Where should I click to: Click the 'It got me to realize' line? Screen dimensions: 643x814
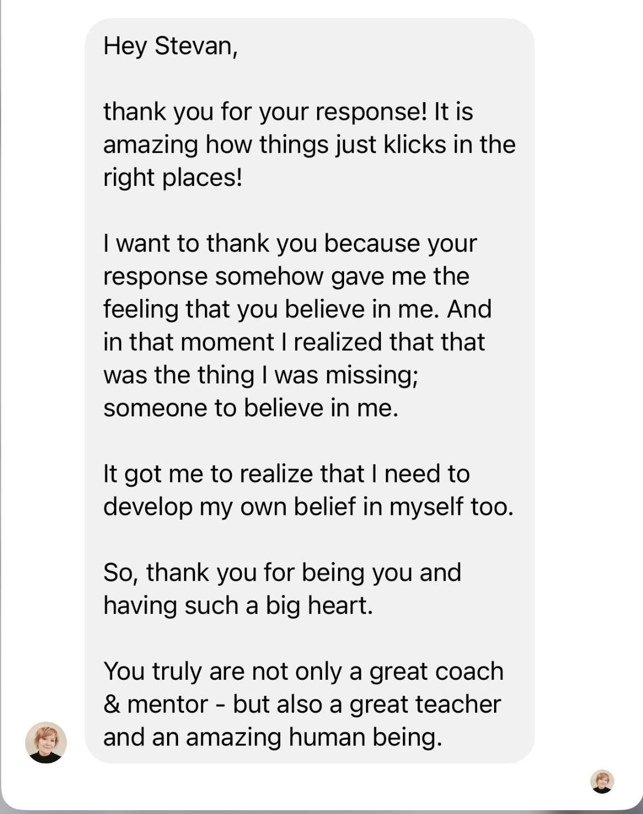286,474
